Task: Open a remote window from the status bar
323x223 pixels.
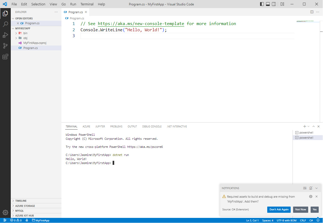Action: pyautogui.click(x=5, y=220)
